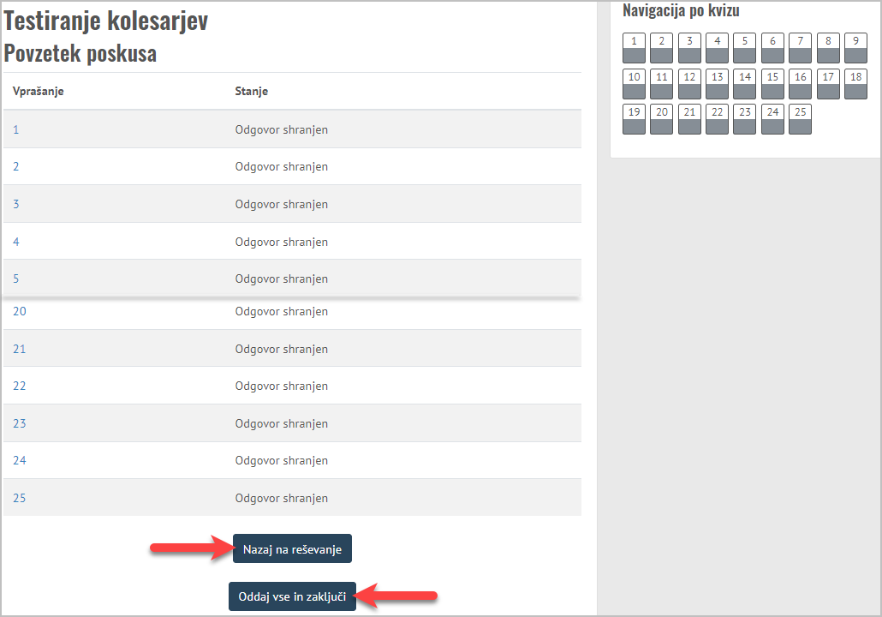Click Odgovor shranjen status for question 23
882x617 pixels.
(281, 423)
